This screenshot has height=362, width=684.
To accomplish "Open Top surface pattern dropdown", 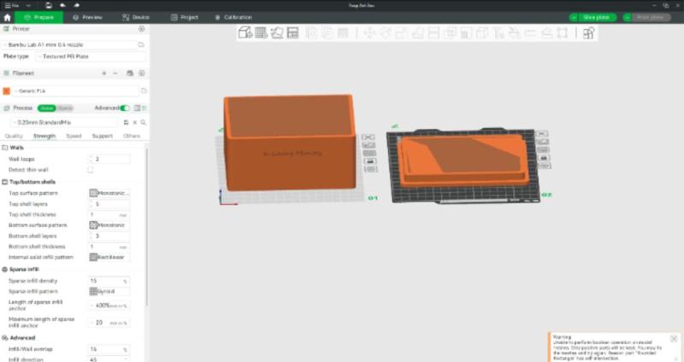I will [x=109, y=193].
